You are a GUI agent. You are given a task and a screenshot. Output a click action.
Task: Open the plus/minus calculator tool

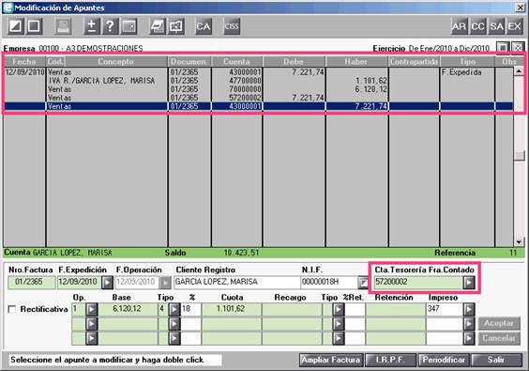tap(92, 26)
